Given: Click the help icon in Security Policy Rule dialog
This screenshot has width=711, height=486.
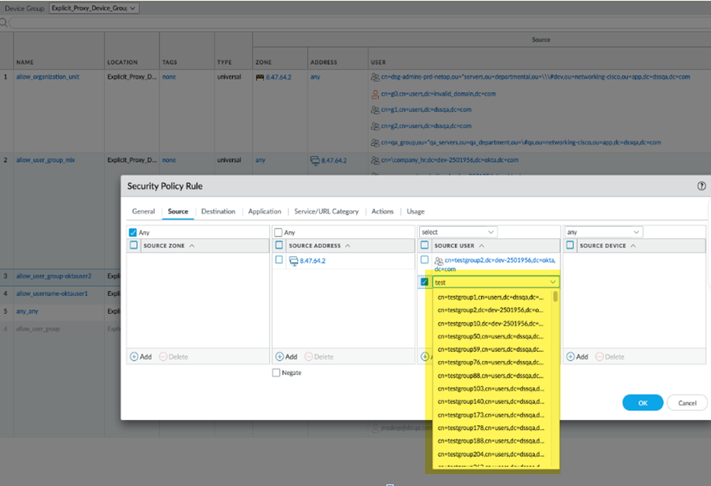Looking at the screenshot, I should point(701,186).
